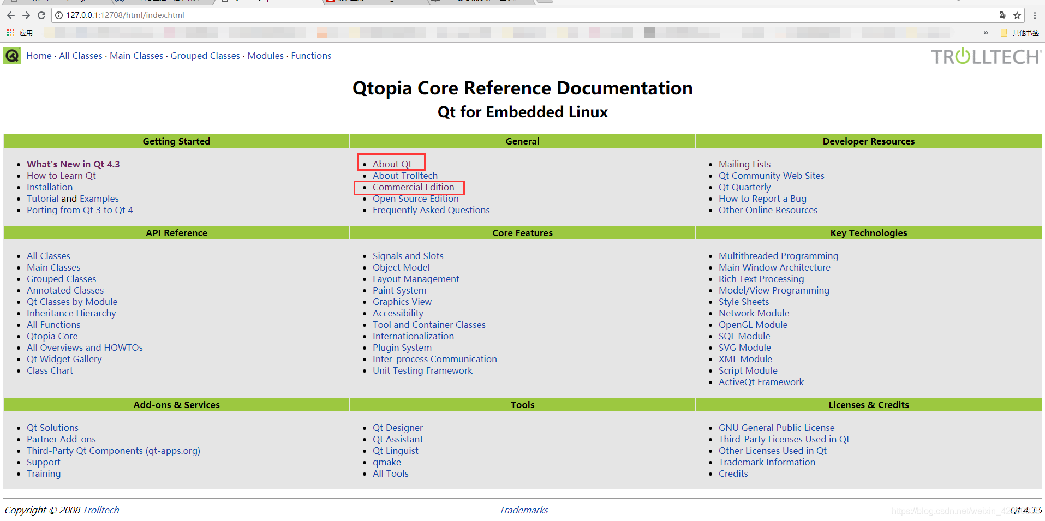Open the Tutorial link
This screenshot has width=1045, height=521.
click(x=43, y=199)
